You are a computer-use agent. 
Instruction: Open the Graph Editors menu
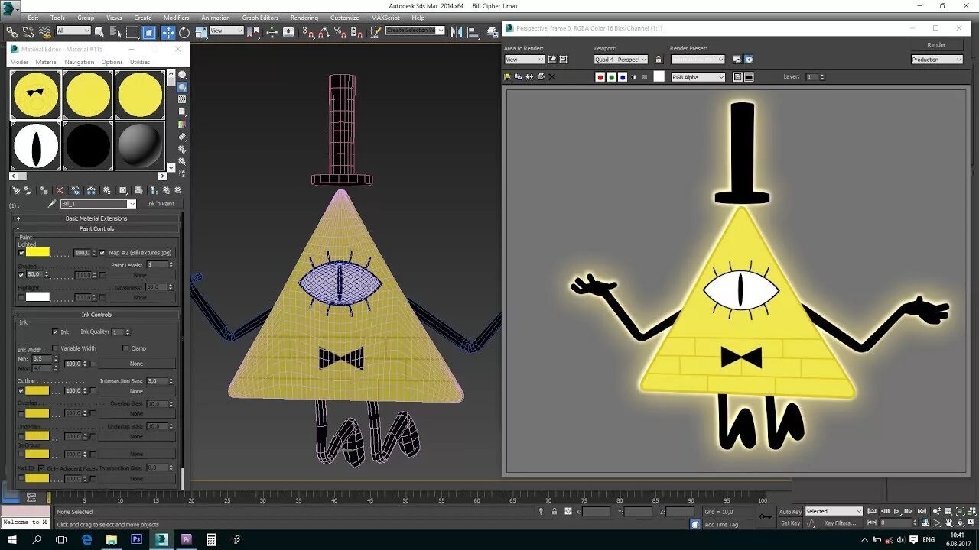tap(260, 18)
